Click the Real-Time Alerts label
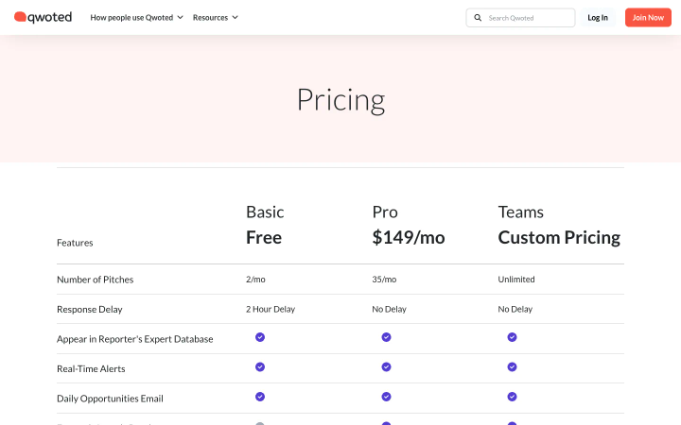This screenshot has width=681, height=425. (x=91, y=369)
